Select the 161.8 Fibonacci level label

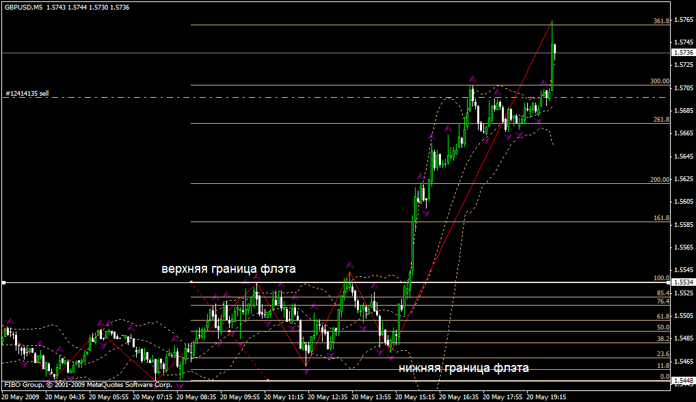pyautogui.click(x=661, y=218)
